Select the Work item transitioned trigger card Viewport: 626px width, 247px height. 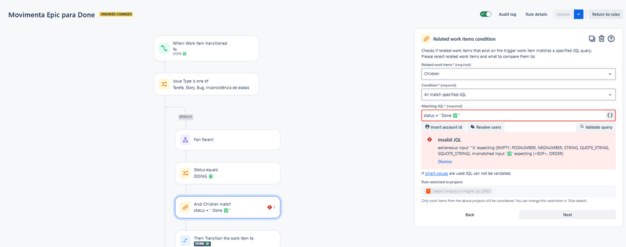pos(206,48)
